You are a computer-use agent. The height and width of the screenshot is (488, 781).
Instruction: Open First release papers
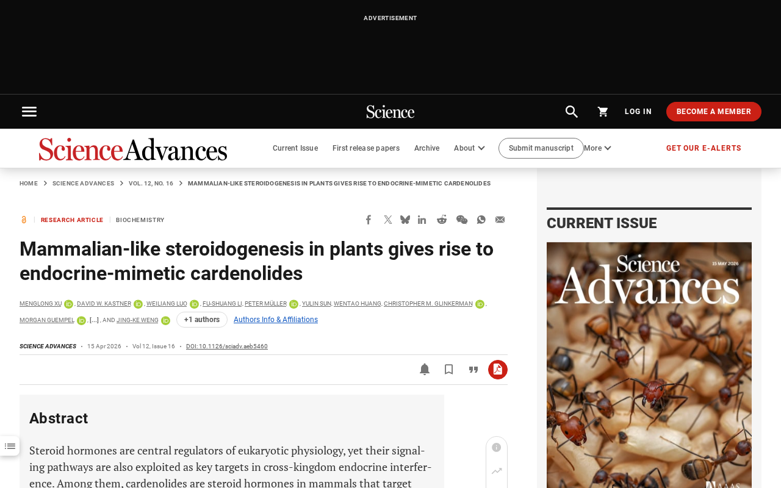(366, 148)
